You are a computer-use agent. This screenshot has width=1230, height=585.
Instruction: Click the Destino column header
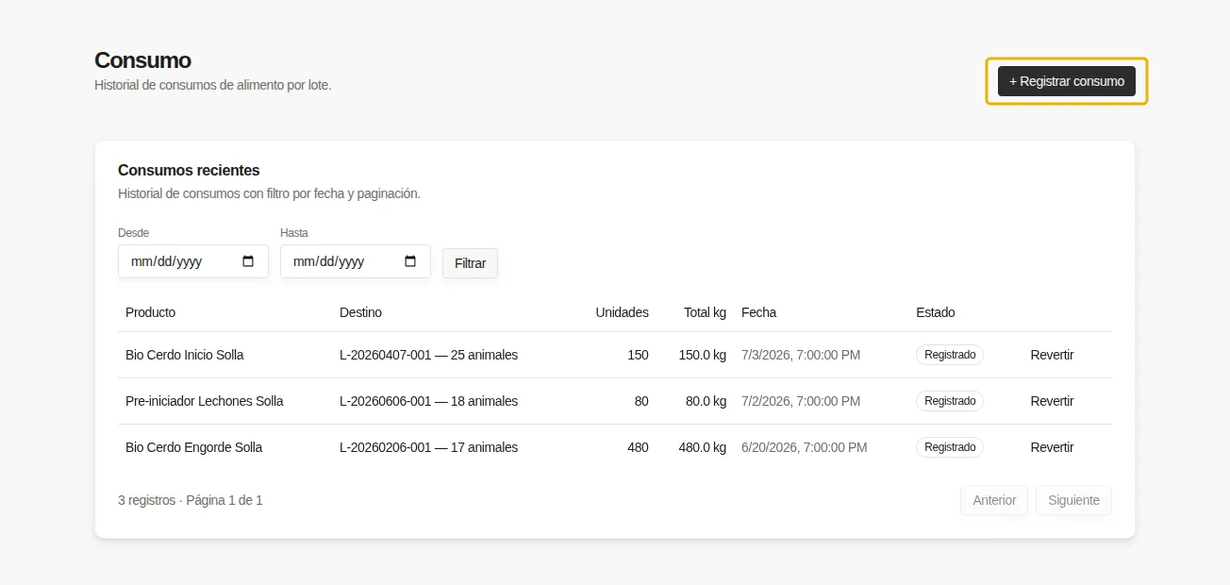(x=360, y=312)
